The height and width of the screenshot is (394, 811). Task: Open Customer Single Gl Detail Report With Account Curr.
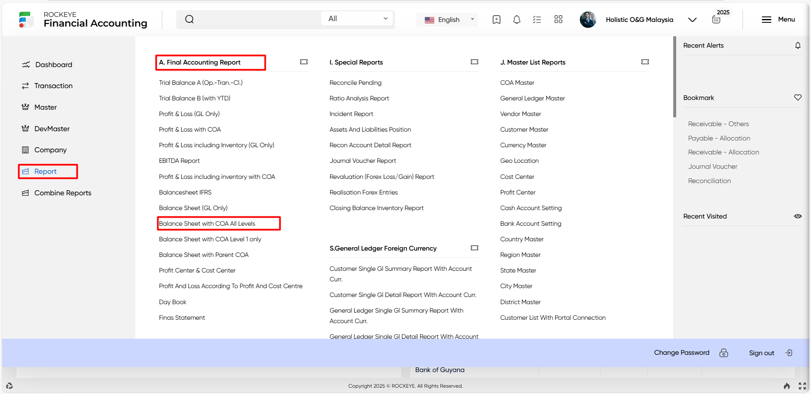click(403, 295)
